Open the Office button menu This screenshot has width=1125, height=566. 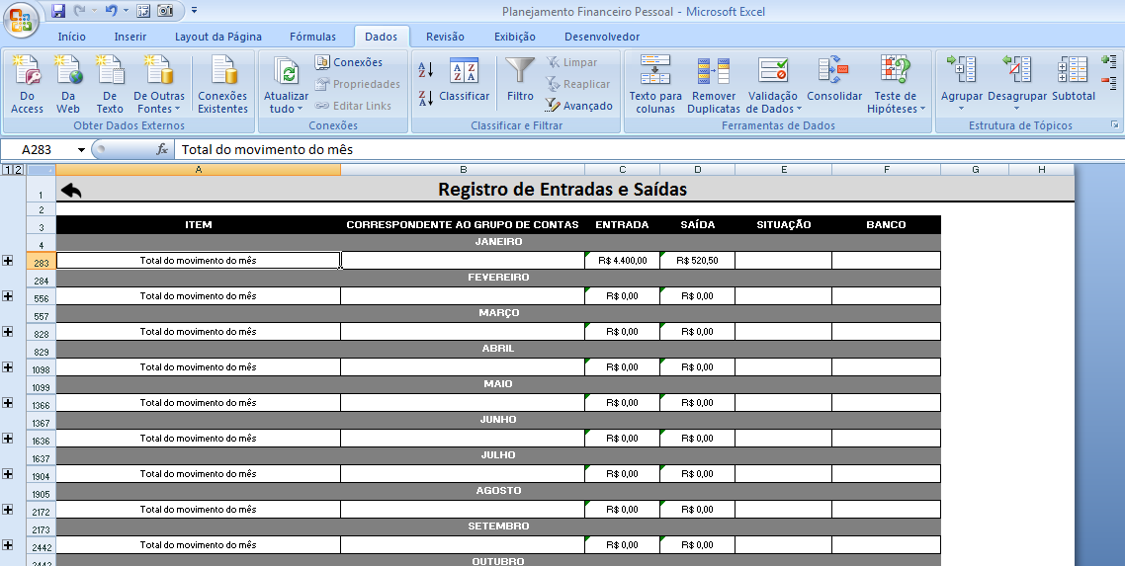21,20
